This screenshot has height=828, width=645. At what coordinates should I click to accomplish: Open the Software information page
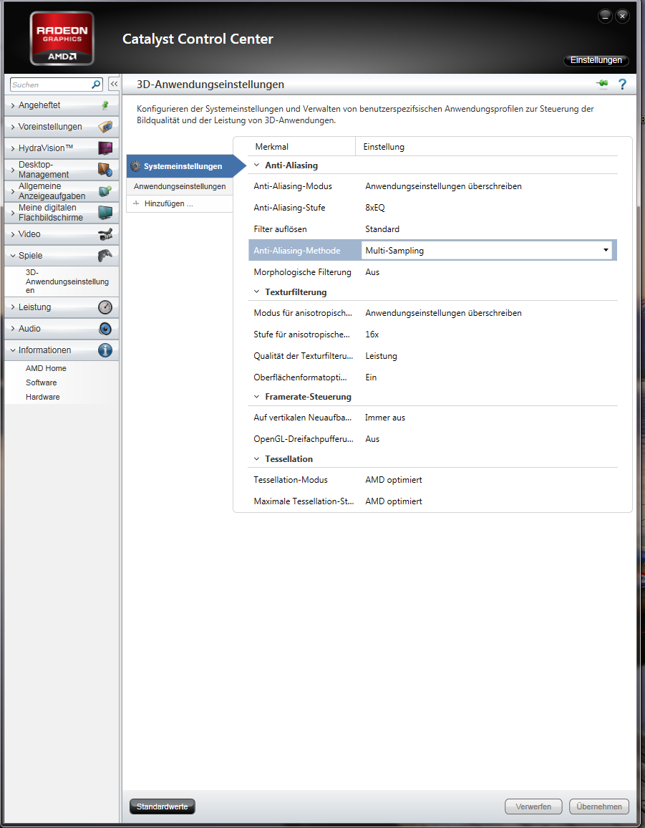pos(42,382)
